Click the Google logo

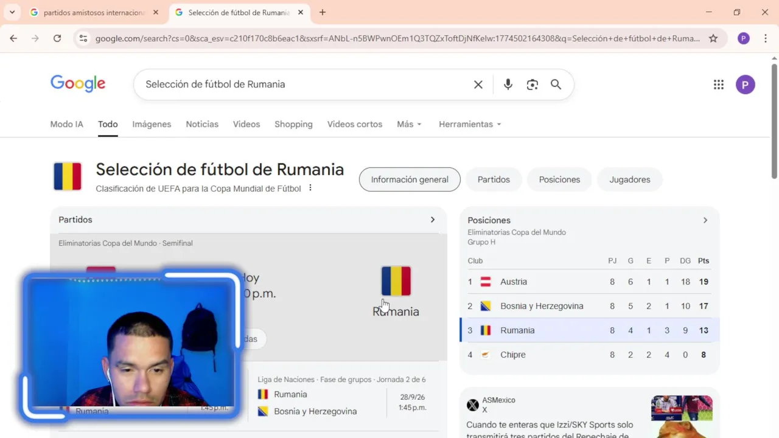(78, 84)
